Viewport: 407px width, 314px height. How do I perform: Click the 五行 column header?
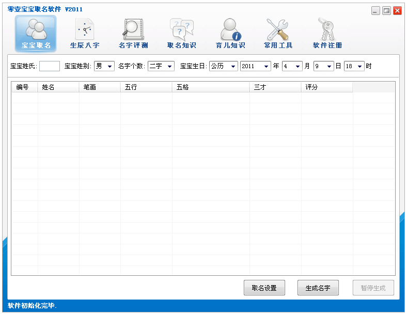146,87
